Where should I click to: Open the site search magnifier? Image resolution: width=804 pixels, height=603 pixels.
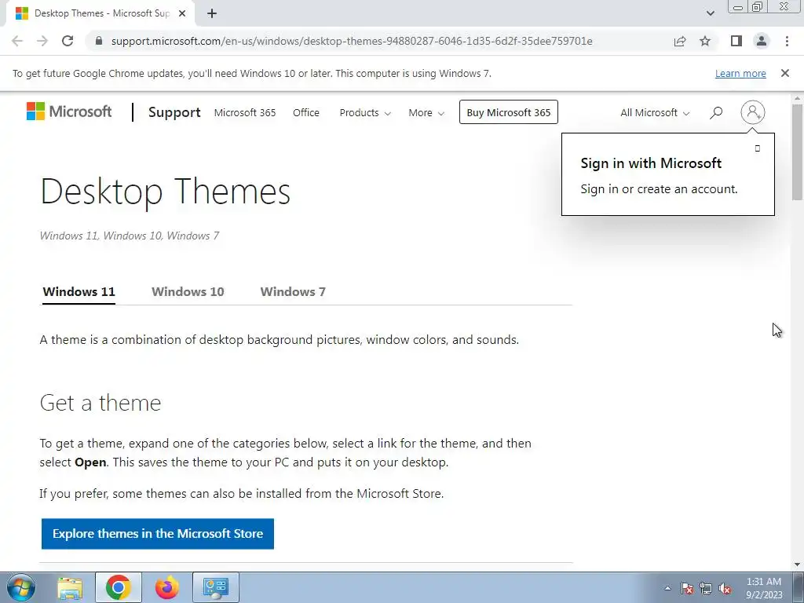pos(716,112)
